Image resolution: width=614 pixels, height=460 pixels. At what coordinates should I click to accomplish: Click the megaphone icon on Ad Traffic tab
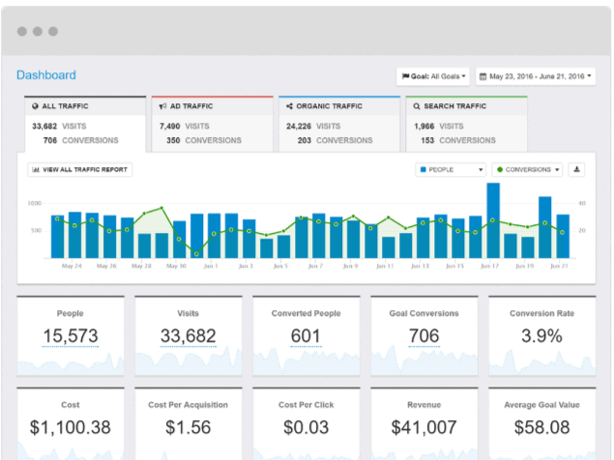point(162,106)
